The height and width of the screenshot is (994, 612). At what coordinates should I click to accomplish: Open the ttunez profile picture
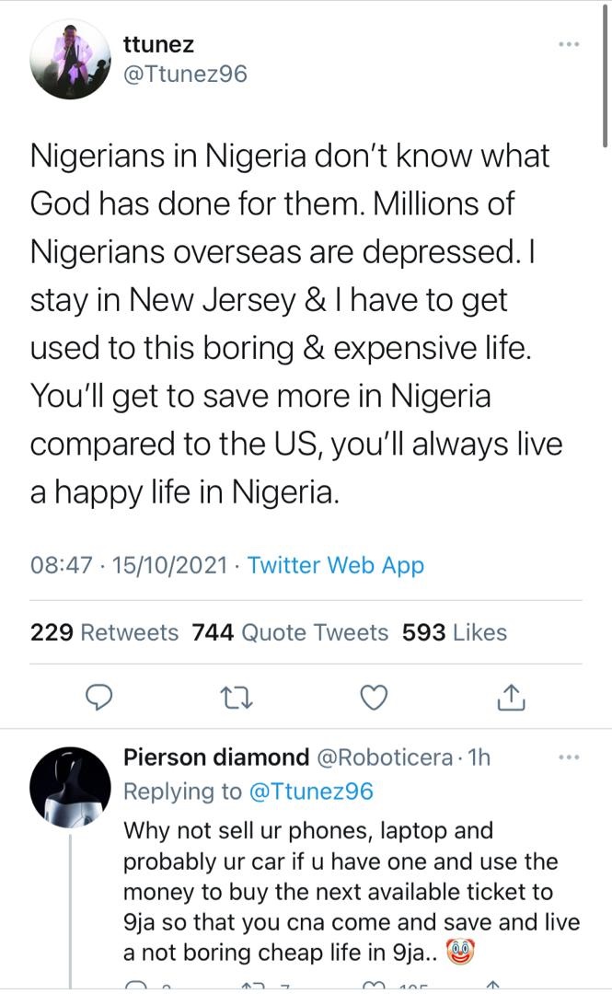pos(72,59)
